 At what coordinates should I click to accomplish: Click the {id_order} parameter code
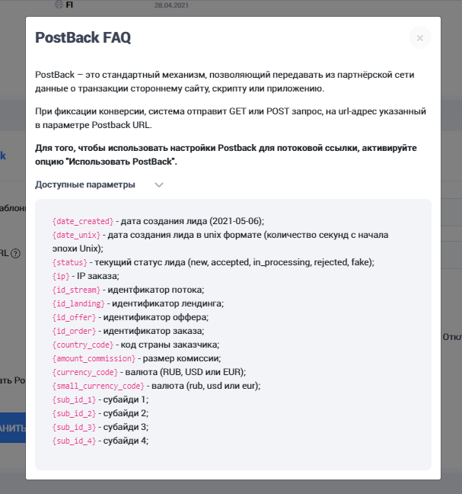click(75, 330)
